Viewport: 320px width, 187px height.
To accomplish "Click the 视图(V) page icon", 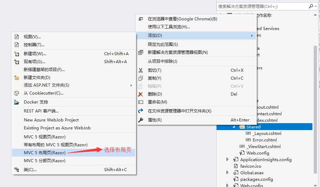I will coord(17,37).
